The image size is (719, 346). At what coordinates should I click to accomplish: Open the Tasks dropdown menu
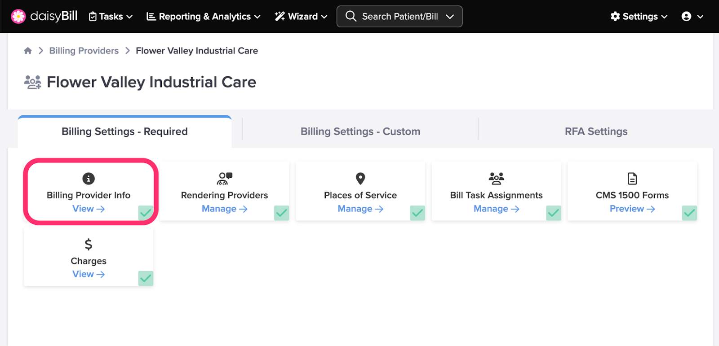click(x=111, y=17)
